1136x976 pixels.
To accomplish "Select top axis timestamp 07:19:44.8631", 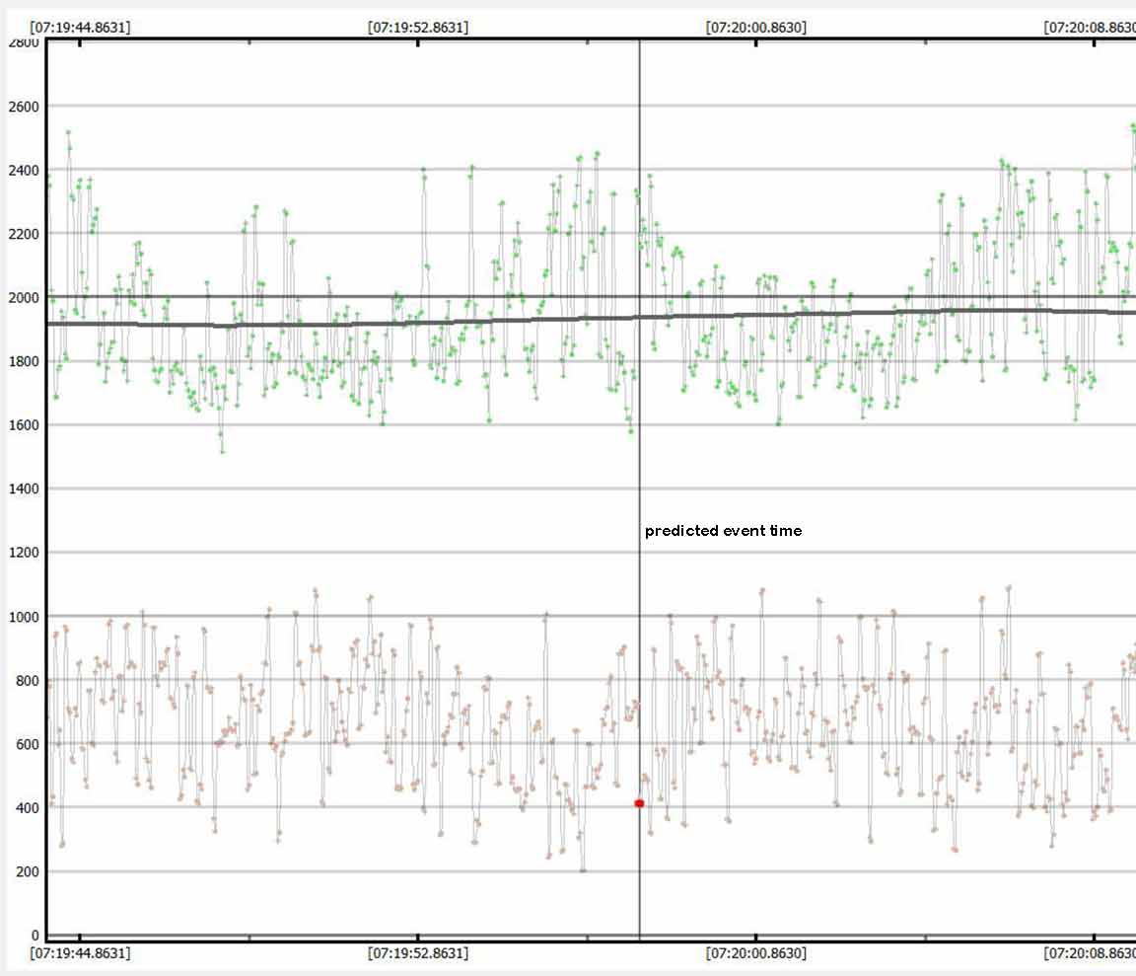I will [x=80, y=28].
